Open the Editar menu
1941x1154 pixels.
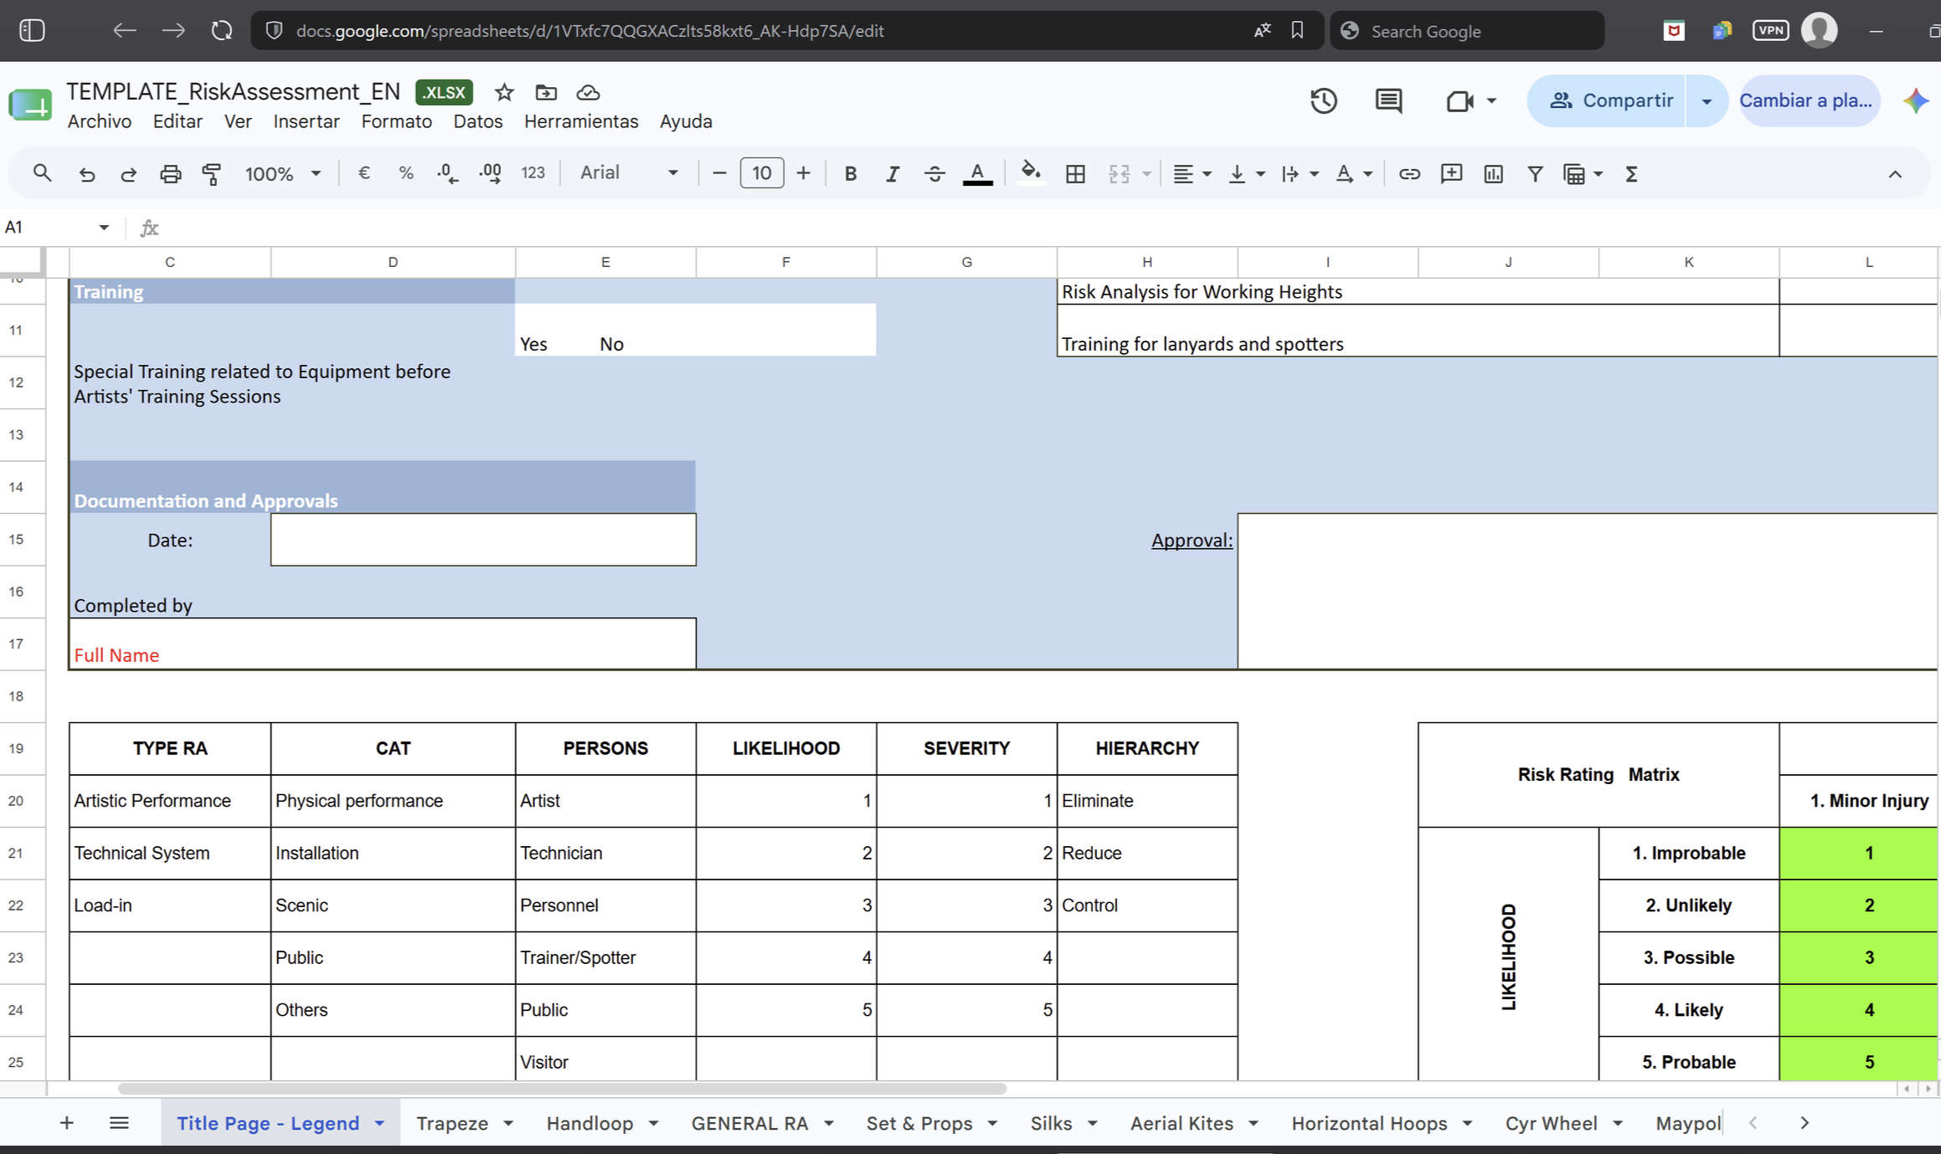tap(178, 121)
